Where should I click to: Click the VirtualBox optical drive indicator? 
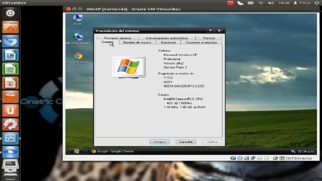click(x=240, y=158)
